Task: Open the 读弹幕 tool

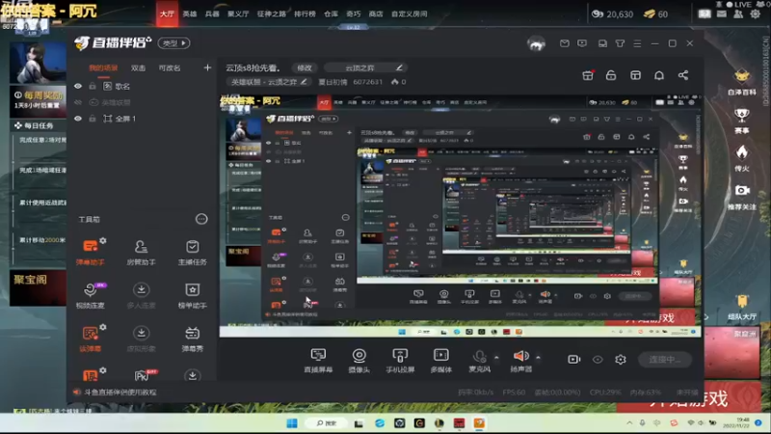Action: 90,339
